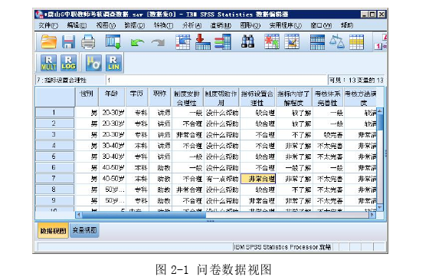Screen dimensions: 432x277
Task: Select the 指标内容了解程度 column header
Action: coord(294,97)
